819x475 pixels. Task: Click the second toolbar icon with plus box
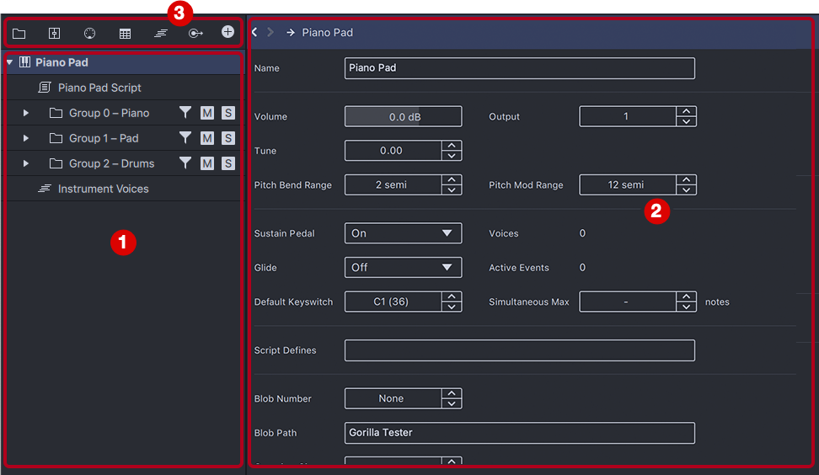[54, 34]
